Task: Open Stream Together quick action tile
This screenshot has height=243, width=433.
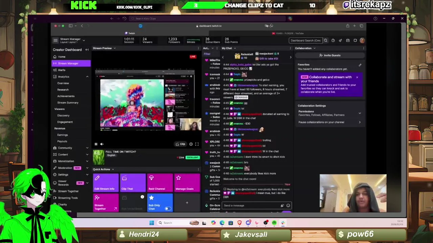Action: (106, 202)
